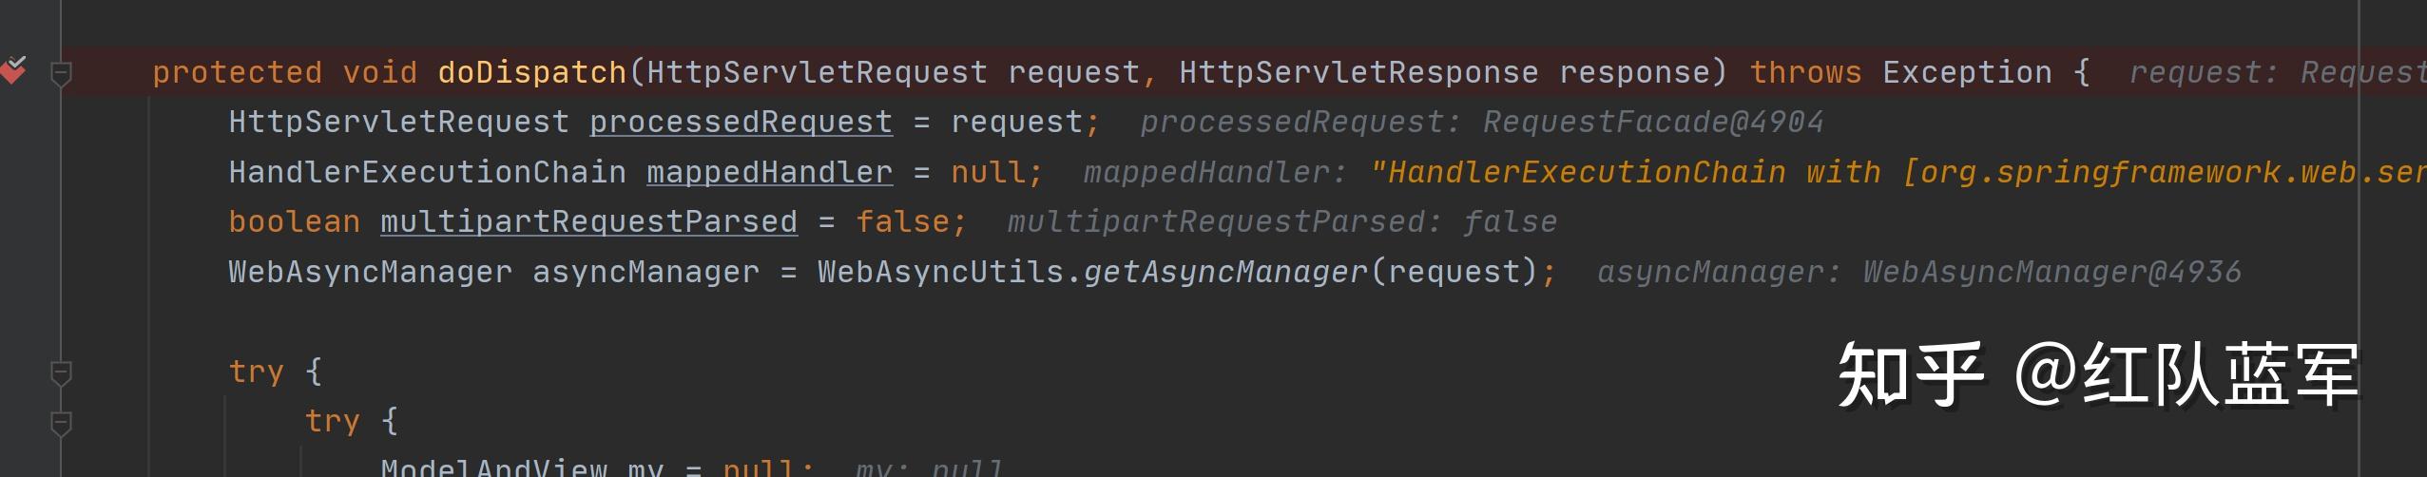Click the Exception type after throws

tap(1967, 72)
